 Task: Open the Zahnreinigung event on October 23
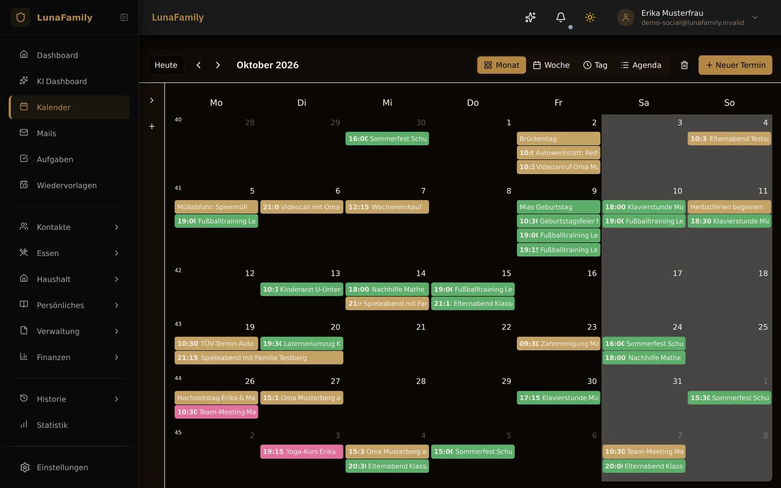558,344
